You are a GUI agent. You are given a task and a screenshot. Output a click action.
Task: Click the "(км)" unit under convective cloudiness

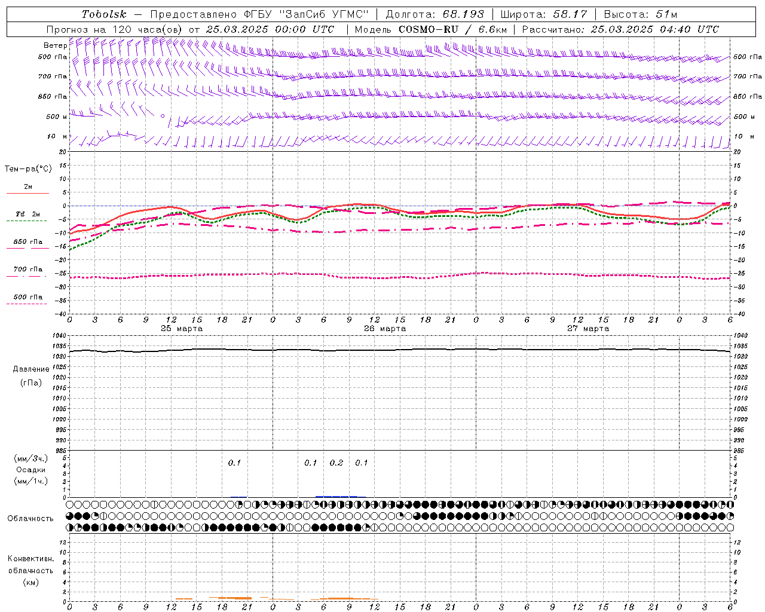[x=31, y=582]
